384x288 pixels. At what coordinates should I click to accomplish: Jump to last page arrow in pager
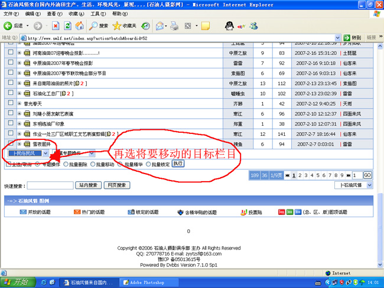(x=348, y=175)
